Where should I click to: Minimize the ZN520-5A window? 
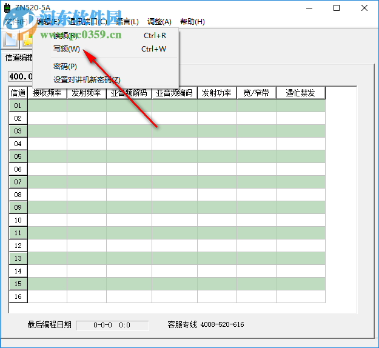(x=309, y=8)
